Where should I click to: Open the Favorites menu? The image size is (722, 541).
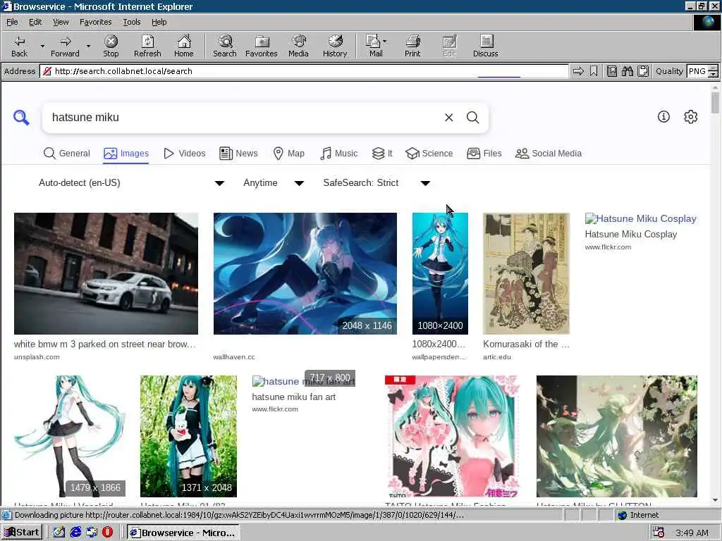point(95,22)
